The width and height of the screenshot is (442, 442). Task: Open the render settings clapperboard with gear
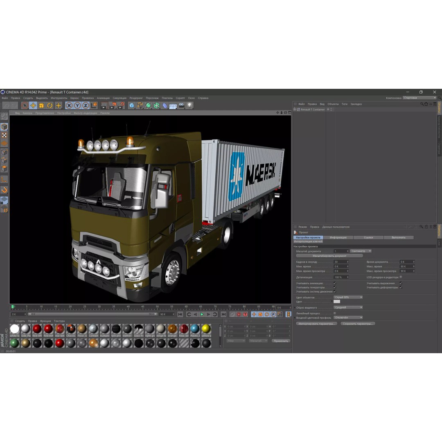(x=121, y=106)
